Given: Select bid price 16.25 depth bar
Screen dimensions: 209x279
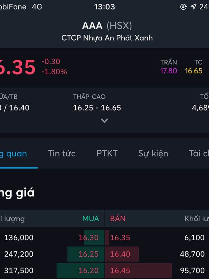Looking at the screenshot, I should (86, 254).
